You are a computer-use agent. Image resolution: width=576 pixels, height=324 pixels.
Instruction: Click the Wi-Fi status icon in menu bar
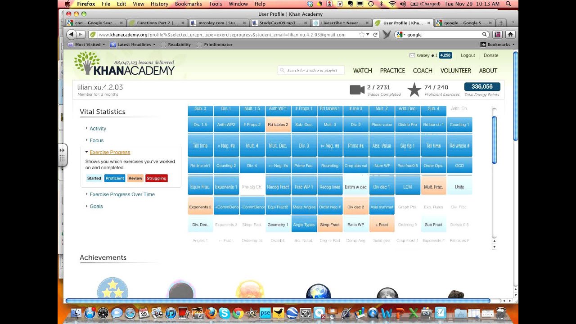(x=392, y=4)
